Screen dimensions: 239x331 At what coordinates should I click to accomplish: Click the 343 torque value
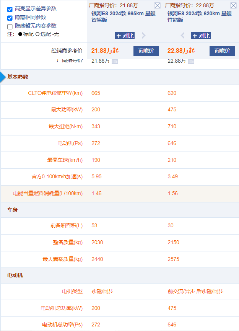click(96, 126)
